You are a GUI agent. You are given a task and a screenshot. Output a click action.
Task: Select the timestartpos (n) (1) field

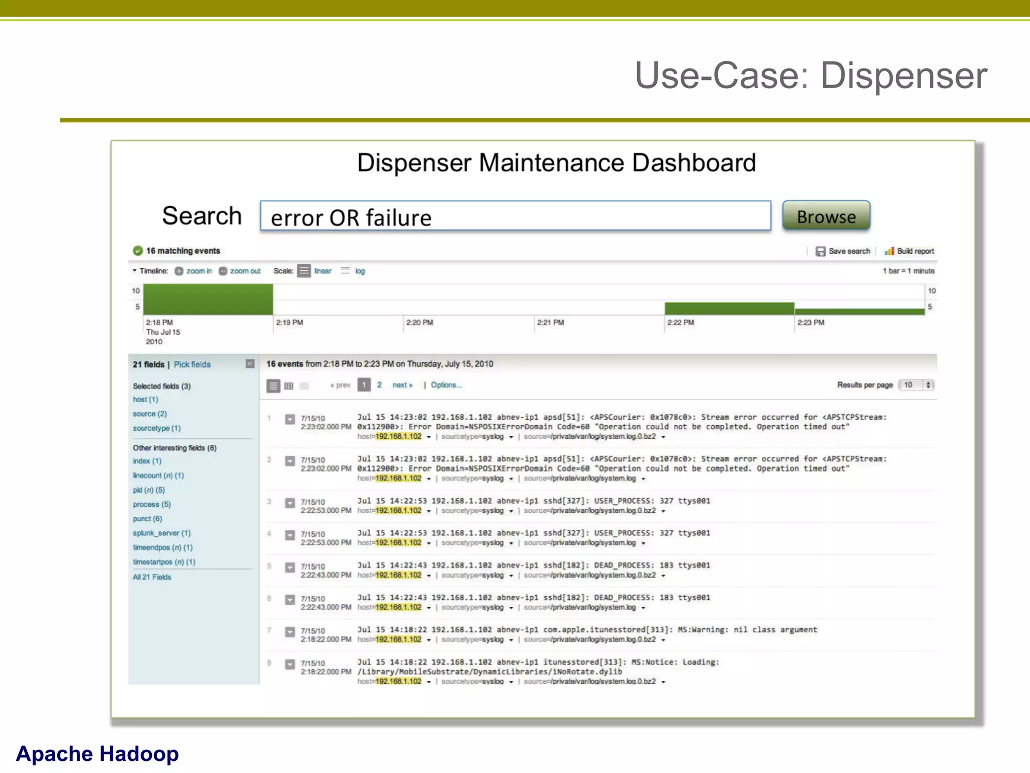click(164, 562)
